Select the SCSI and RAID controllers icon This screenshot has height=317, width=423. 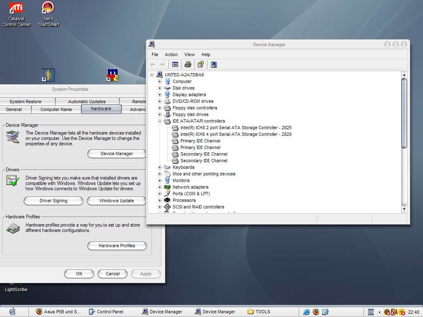(x=167, y=207)
